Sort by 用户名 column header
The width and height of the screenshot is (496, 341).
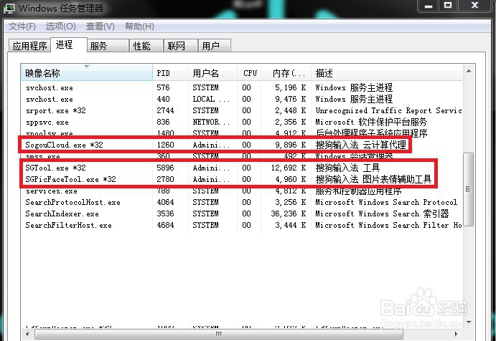tap(212, 73)
